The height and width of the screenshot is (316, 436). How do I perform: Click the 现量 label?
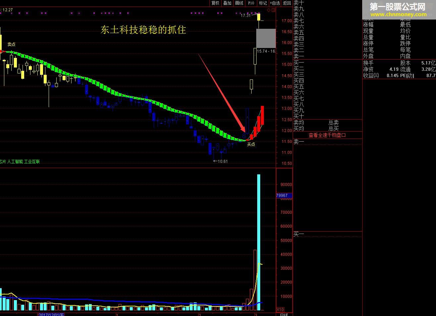(x=368, y=31)
